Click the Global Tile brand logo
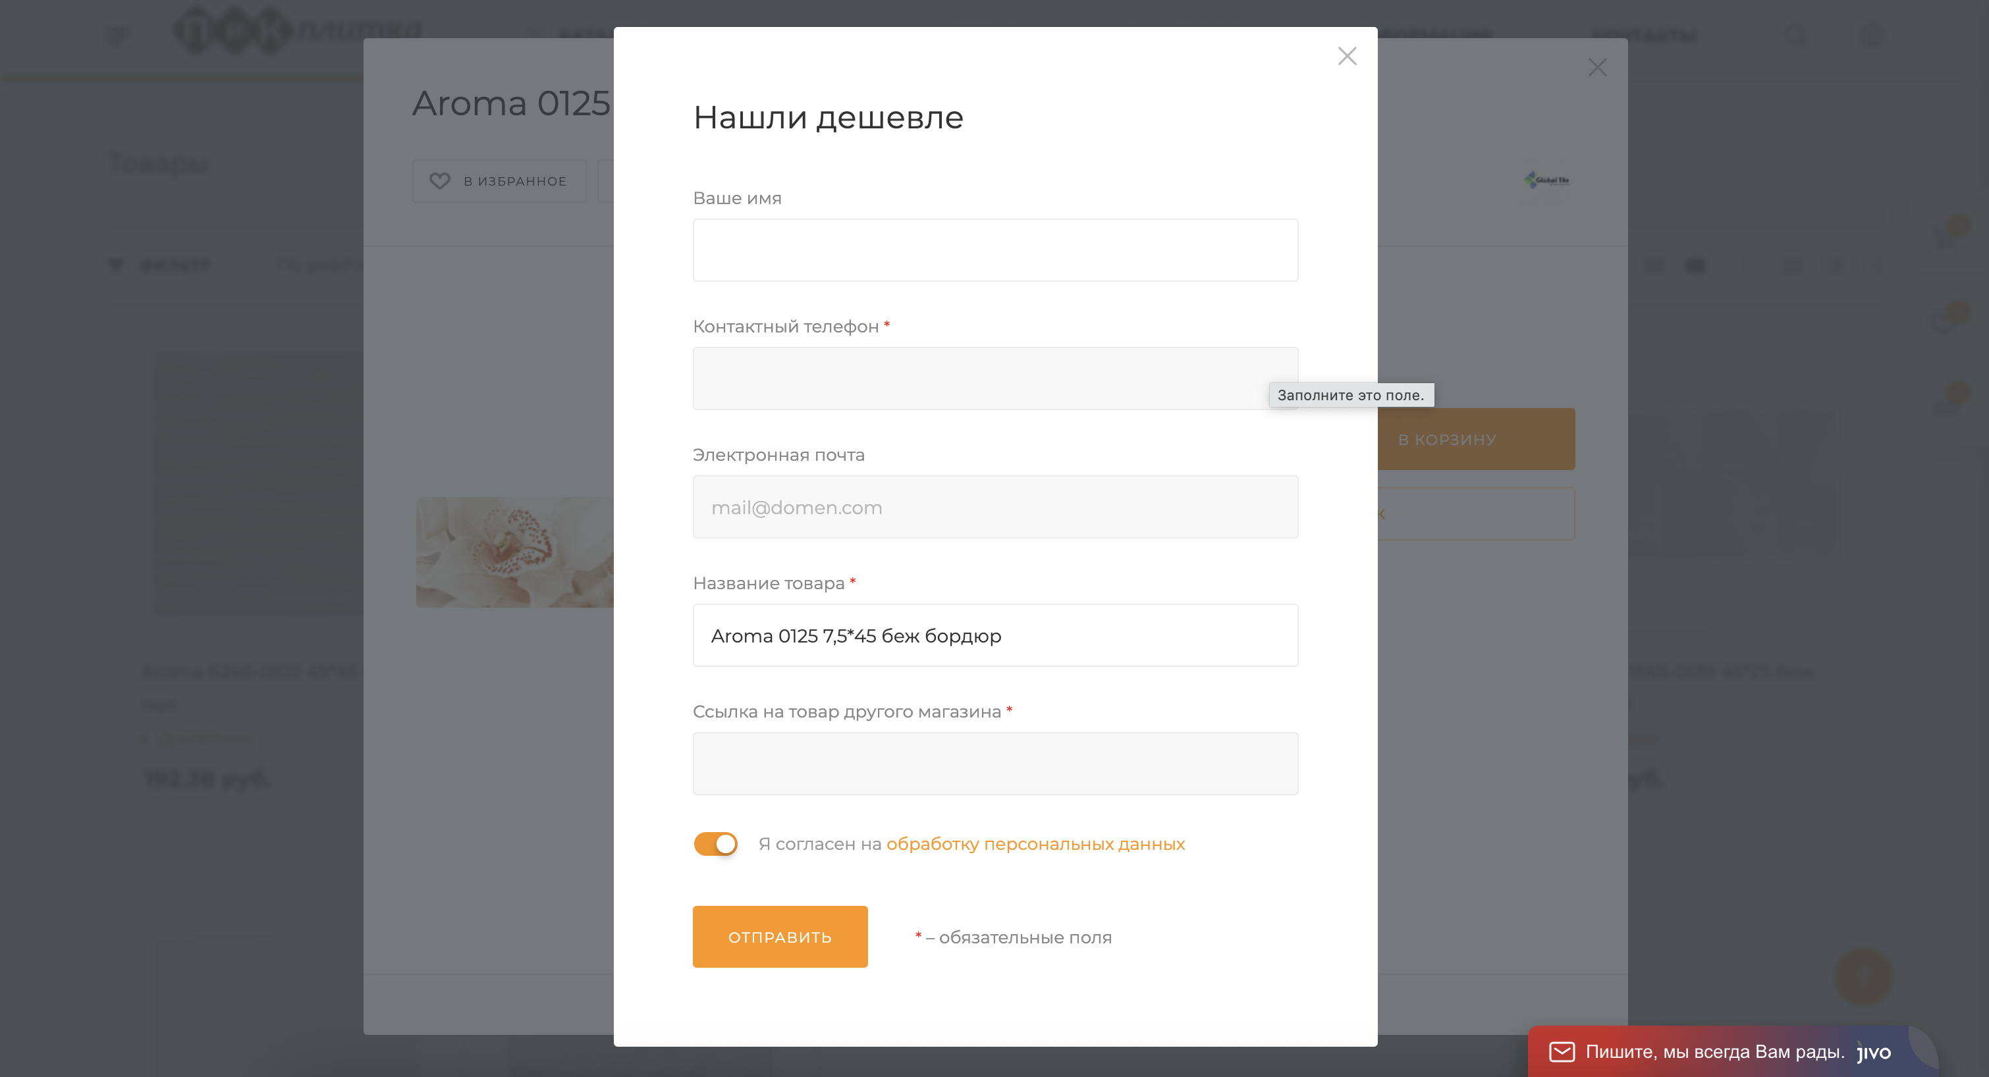Screen dimensions: 1989x1077 [x=1546, y=180]
